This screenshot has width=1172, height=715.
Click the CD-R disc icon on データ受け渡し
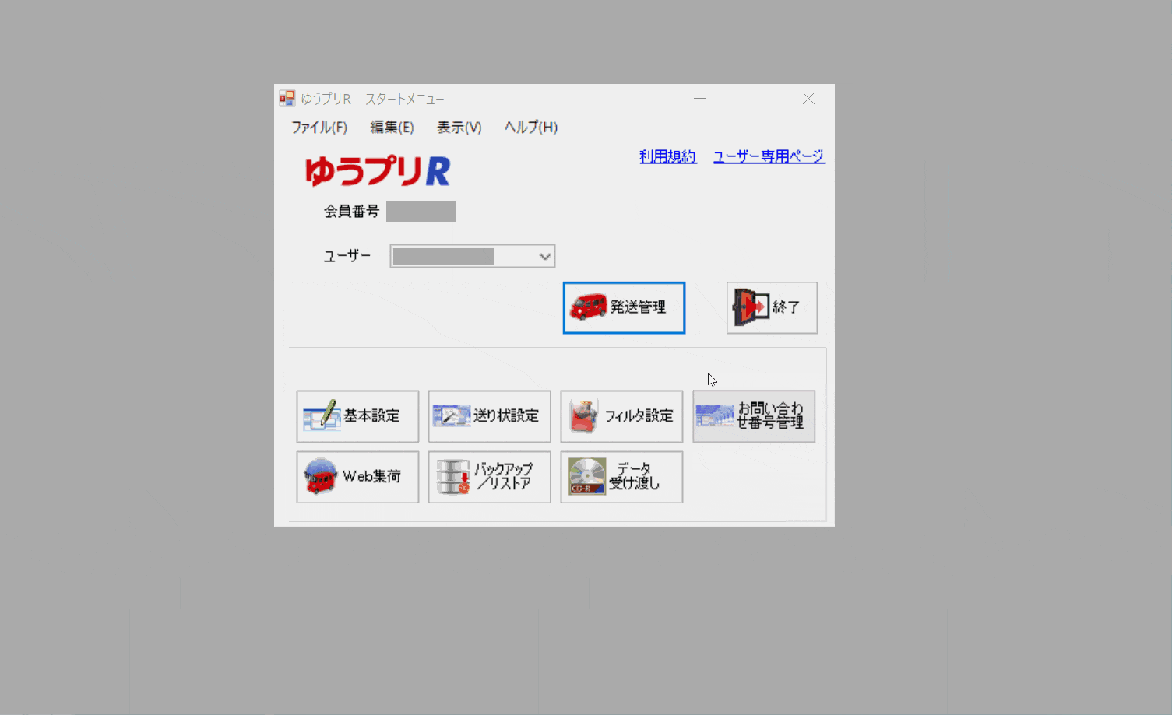pyautogui.click(x=587, y=477)
